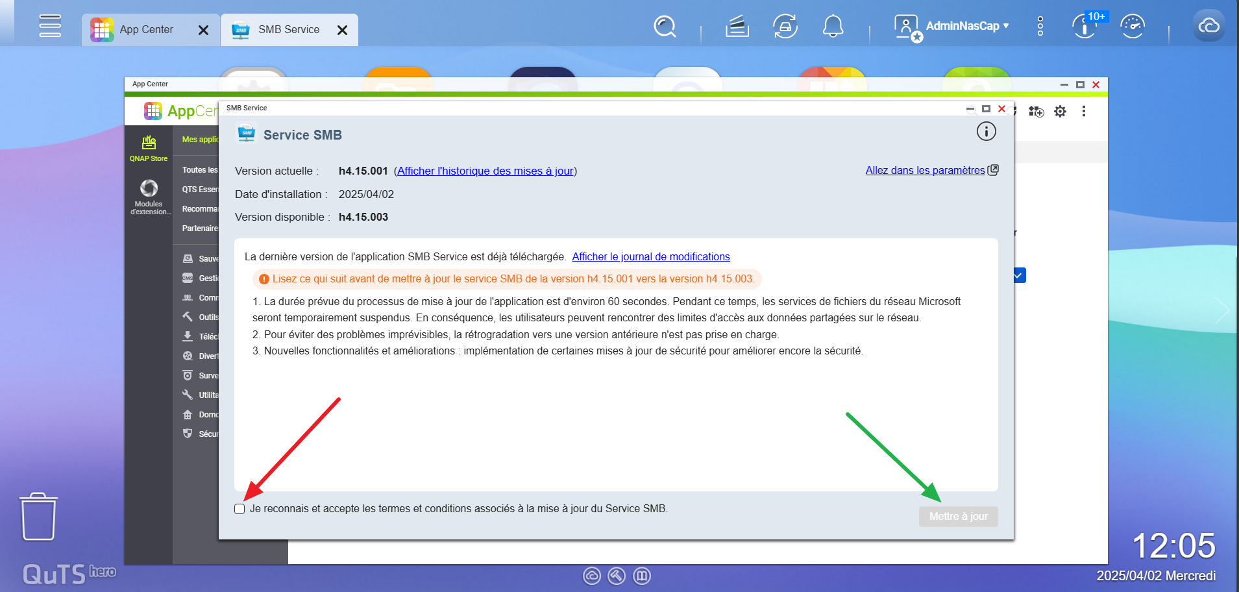Select 'Toutes les…' in the App Center list
This screenshot has width=1239, height=592.
point(199,170)
